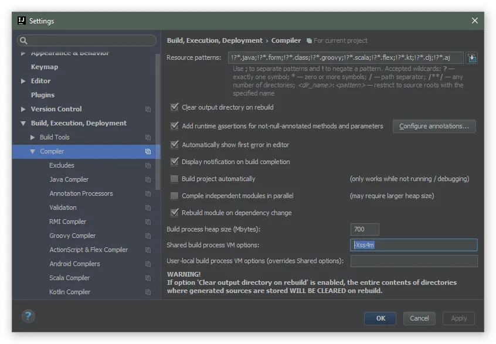The height and width of the screenshot is (344, 496).
Task: Uncheck Clear output directory on rebuild
Action: (x=174, y=107)
